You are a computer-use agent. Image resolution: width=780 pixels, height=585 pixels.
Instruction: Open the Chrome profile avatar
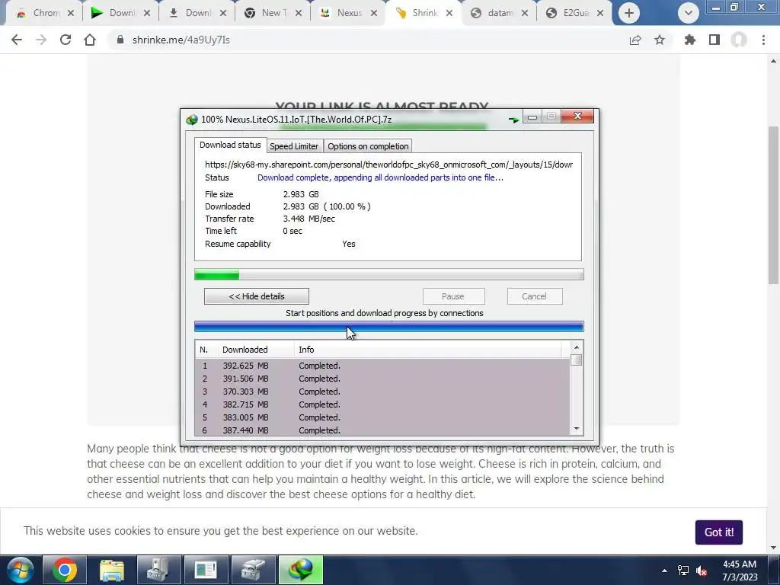[739, 40]
